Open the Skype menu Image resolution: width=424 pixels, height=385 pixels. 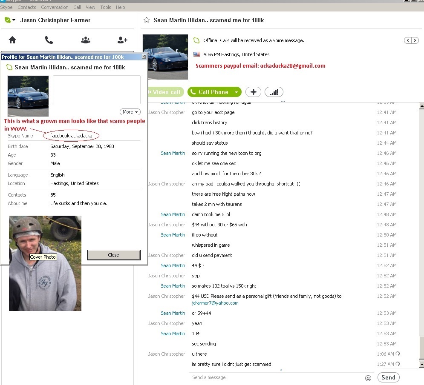point(6,7)
